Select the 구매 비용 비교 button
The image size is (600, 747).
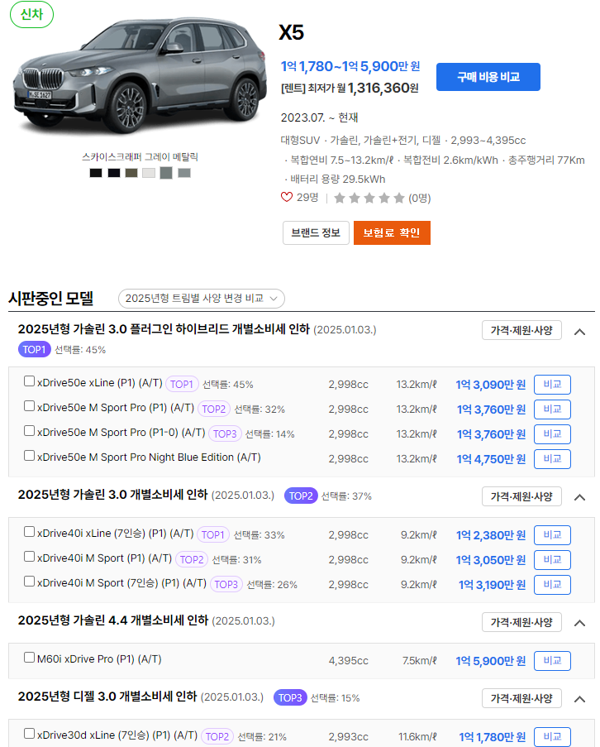(x=488, y=76)
